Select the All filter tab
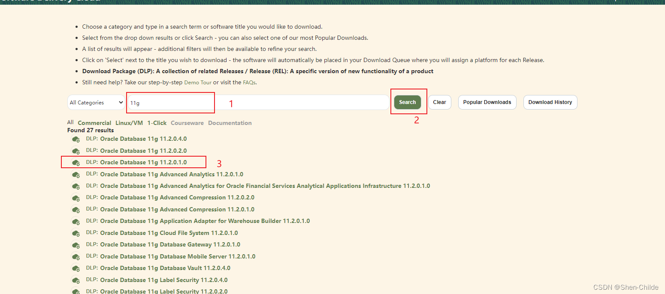This screenshot has width=665, height=294. [x=70, y=122]
